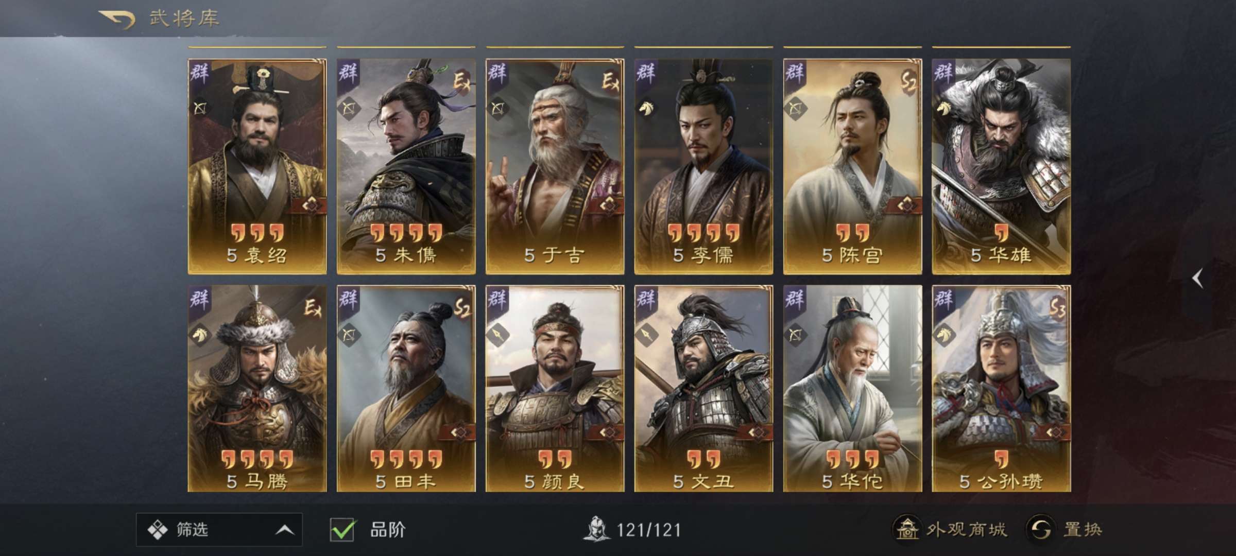Click the 群 faction tag on 袁绍
Viewport: 1236px width, 556px height.
coord(199,72)
